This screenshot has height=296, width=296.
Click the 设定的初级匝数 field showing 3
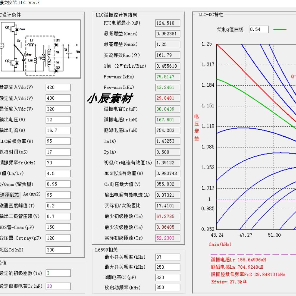click(58, 273)
